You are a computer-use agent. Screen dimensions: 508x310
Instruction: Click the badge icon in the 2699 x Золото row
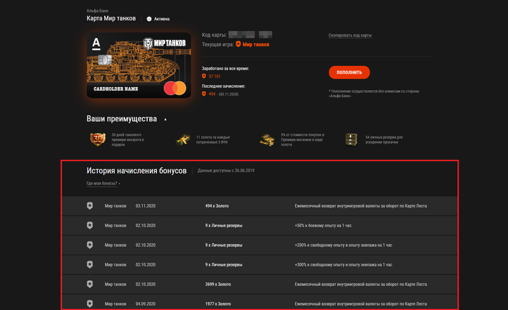[x=90, y=284]
